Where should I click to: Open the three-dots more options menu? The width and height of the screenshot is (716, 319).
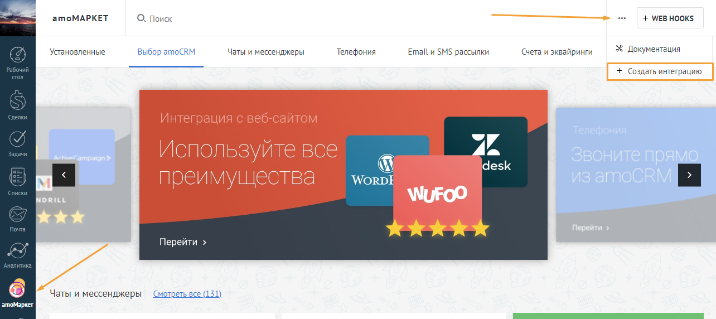622,18
